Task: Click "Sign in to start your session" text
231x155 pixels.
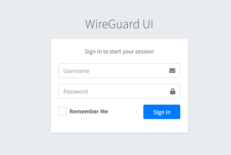Action: click(x=119, y=51)
